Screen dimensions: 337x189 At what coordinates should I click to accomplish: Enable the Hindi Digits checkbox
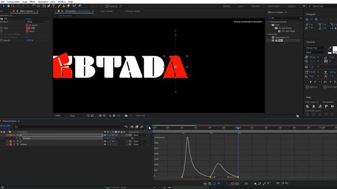point(325,87)
